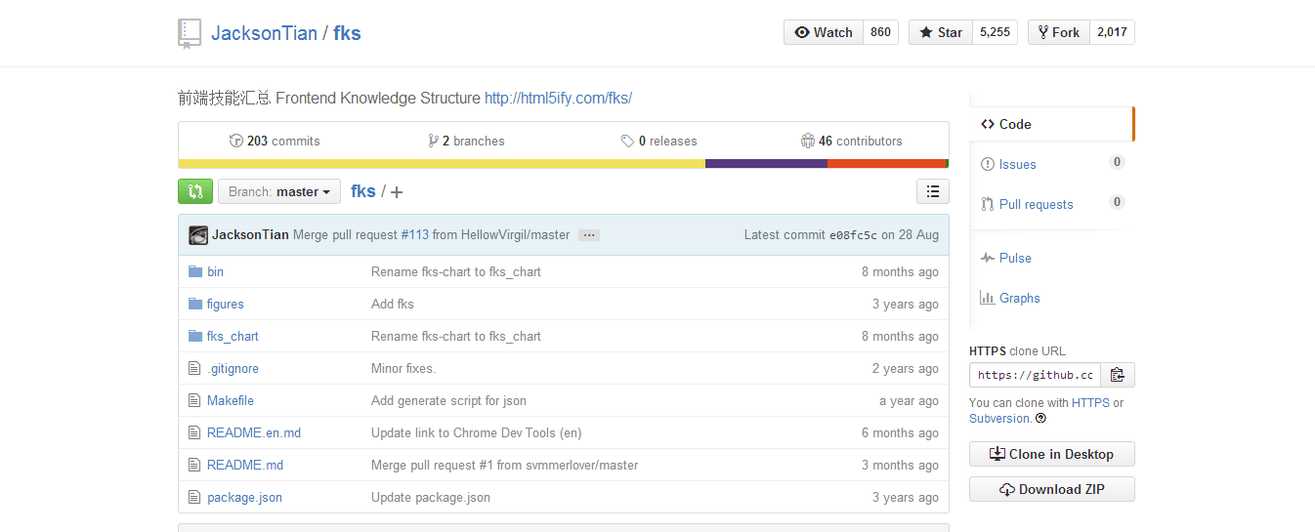Switch clone URL to HTTPS link

(x=1090, y=402)
